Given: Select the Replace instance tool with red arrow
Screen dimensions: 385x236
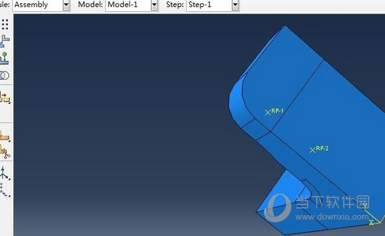Looking at the screenshot, I should [x=5, y=97].
